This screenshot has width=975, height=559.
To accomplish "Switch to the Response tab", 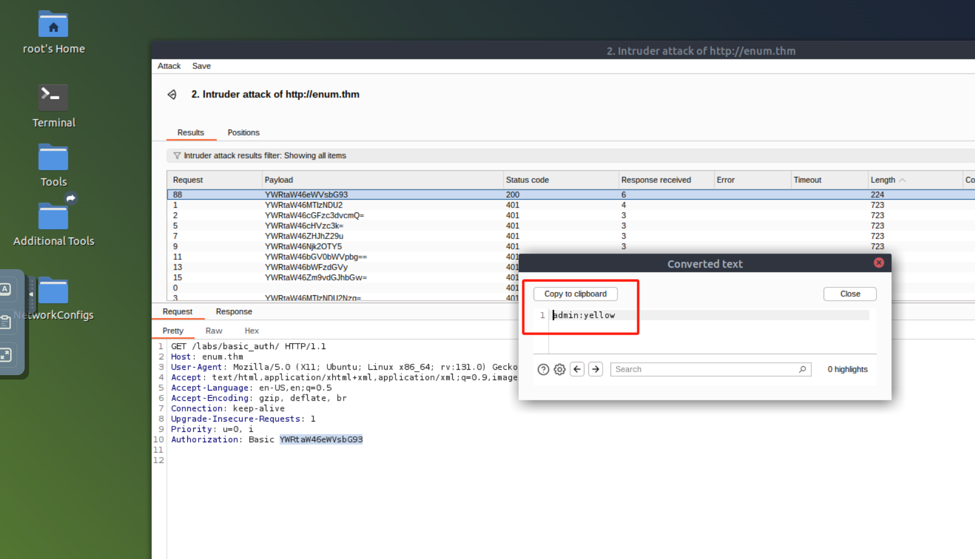I will (x=234, y=312).
